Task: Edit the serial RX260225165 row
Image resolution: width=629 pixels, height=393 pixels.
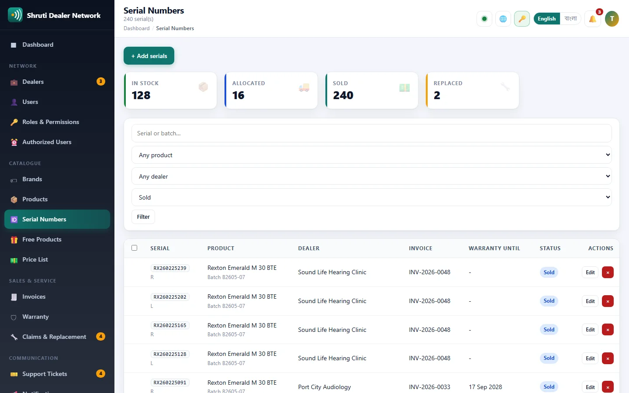Action: click(590, 330)
